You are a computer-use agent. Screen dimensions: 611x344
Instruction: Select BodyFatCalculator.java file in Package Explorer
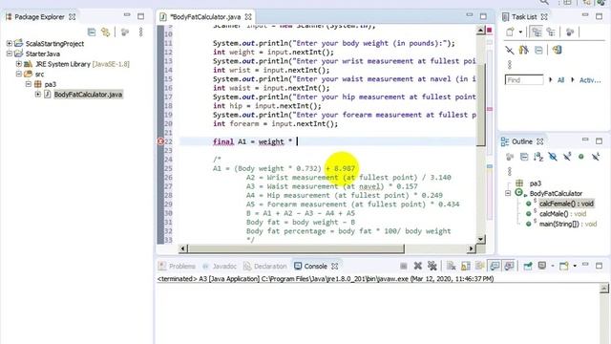click(x=88, y=95)
